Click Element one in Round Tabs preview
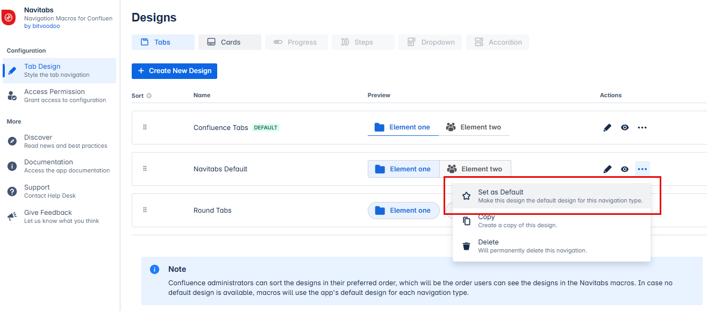Viewport: 707px width, 311px height. click(403, 211)
